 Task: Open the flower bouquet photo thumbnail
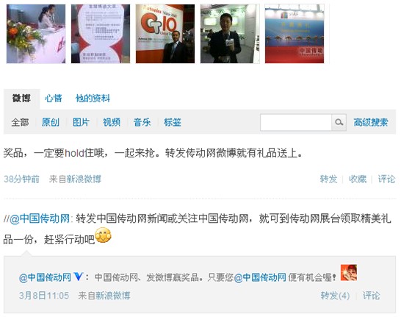36,34
